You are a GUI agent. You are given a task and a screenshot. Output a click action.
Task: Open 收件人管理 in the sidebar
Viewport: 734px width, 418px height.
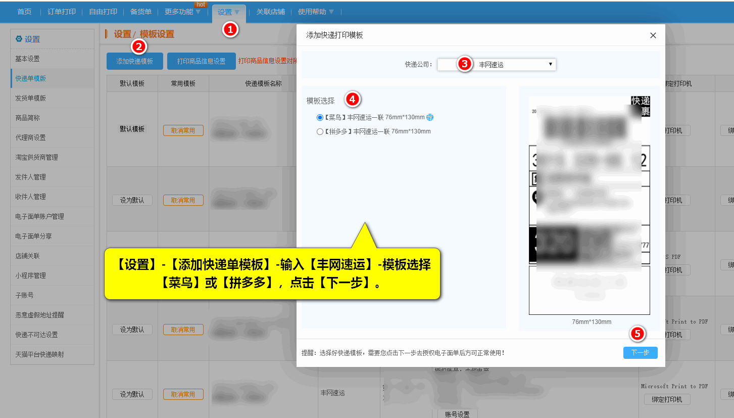(53, 197)
